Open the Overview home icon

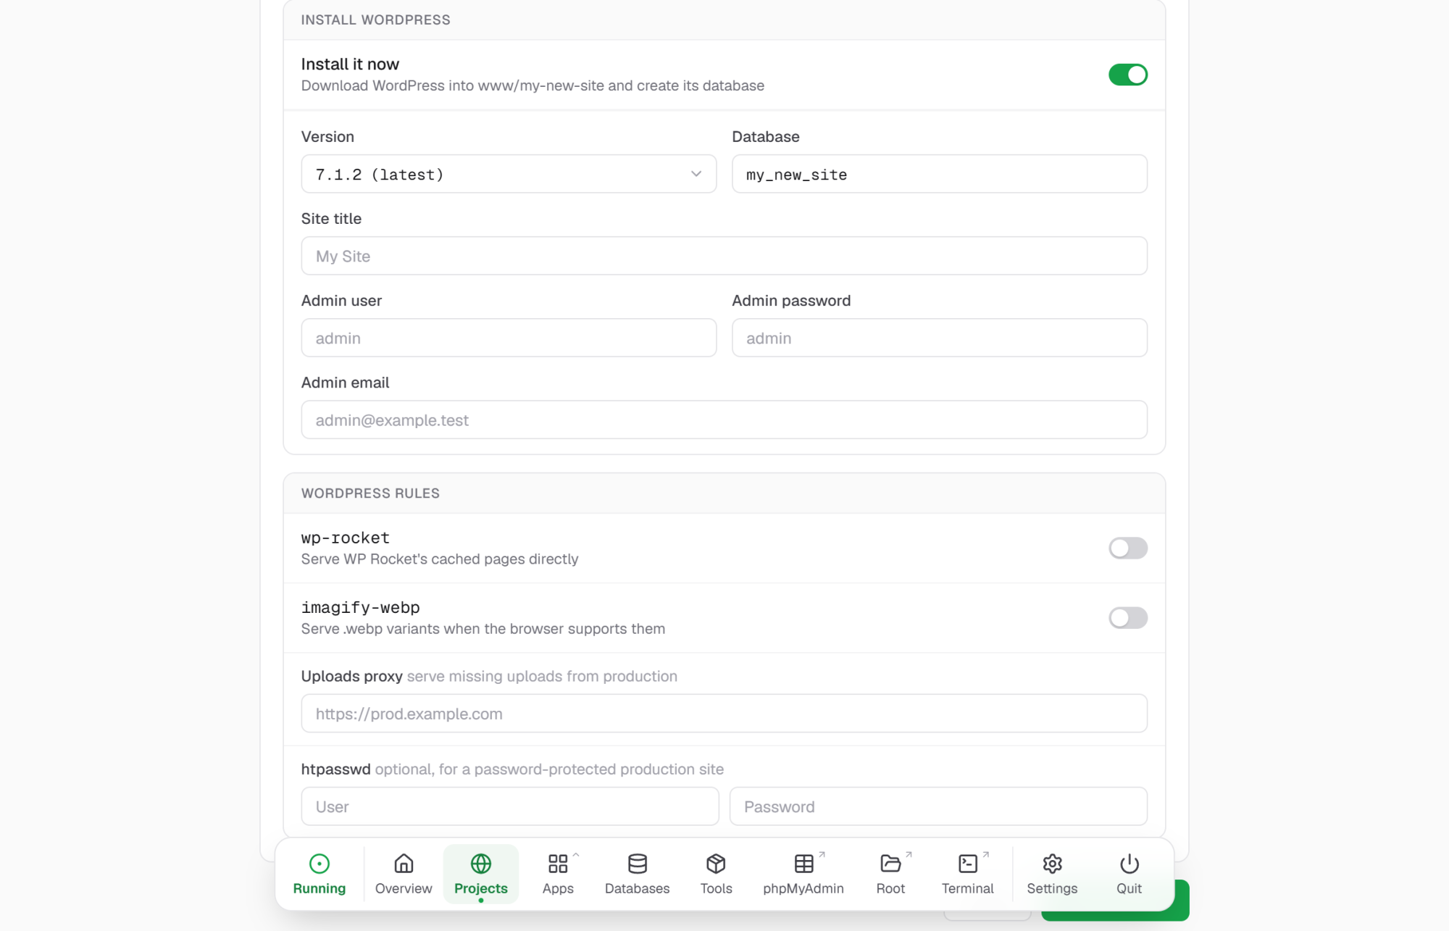tap(404, 864)
